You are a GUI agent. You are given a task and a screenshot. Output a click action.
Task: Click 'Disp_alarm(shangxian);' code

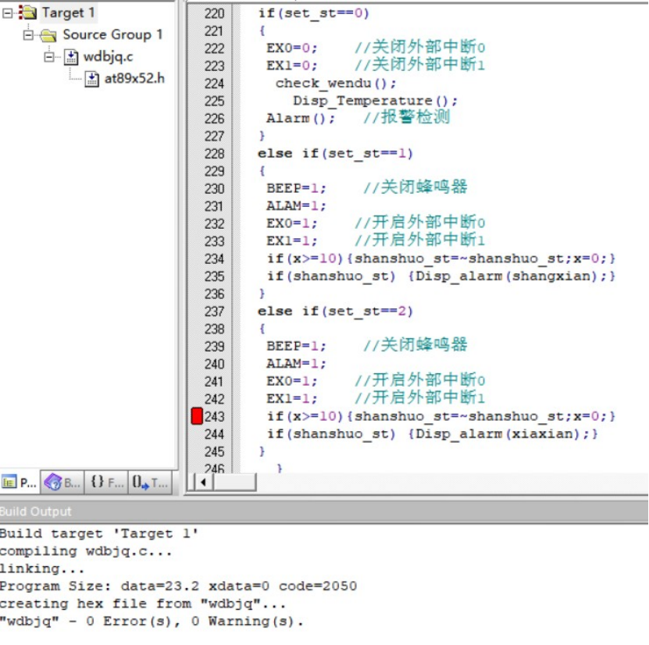click(512, 276)
